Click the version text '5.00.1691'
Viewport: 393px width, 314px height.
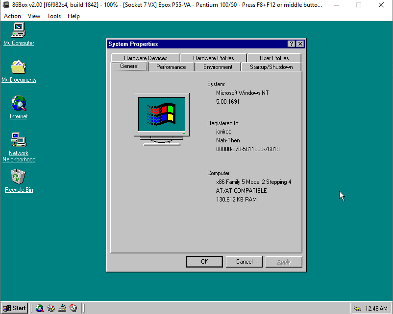(227, 102)
